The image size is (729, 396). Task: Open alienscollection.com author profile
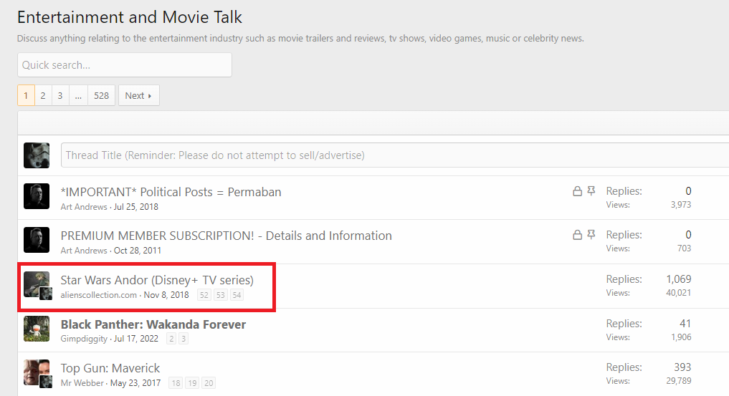coord(99,295)
